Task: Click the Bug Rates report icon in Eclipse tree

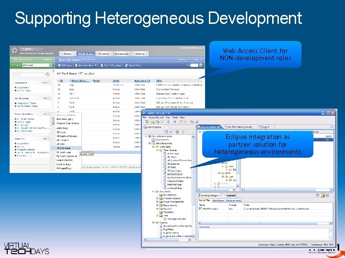Action: [161, 229]
